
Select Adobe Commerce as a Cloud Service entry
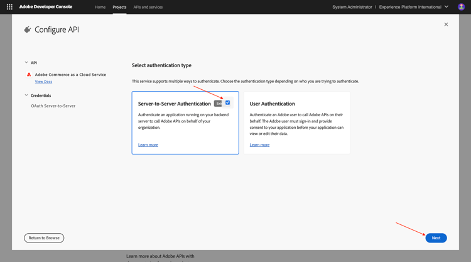(x=70, y=75)
